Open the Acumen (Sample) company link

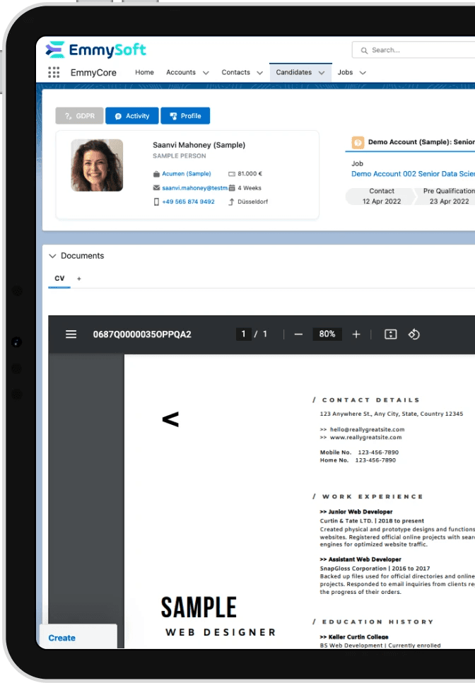click(x=187, y=174)
